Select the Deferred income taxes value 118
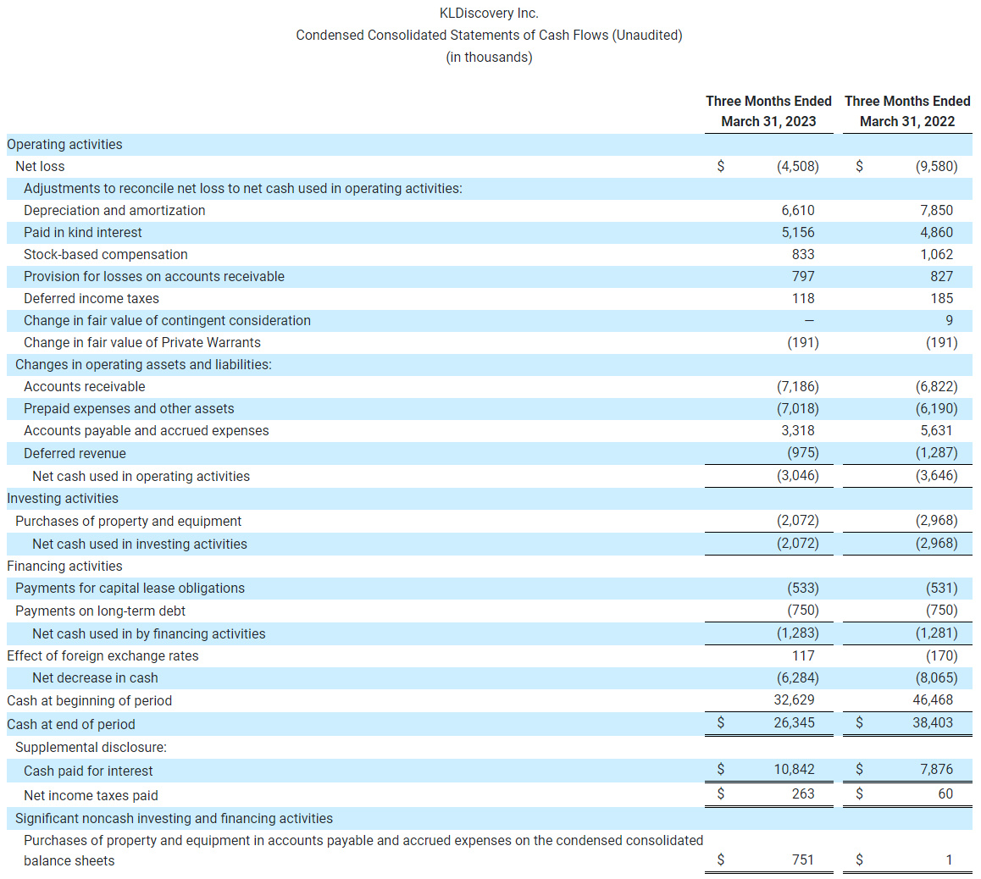Image resolution: width=981 pixels, height=879 pixels. click(x=802, y=298)
